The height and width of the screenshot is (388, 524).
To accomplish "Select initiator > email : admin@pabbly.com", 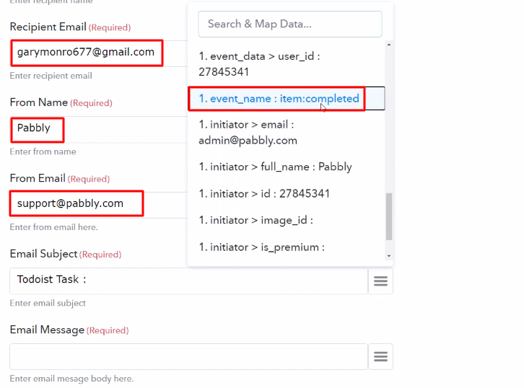I will coord(287,132).
